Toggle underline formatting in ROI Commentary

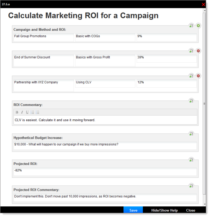[x=27, y=112]
